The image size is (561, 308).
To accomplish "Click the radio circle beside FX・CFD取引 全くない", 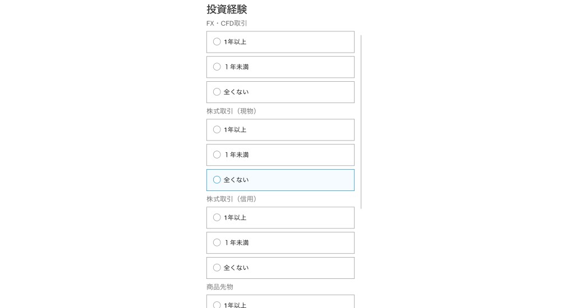I will (x=217, y=92).
